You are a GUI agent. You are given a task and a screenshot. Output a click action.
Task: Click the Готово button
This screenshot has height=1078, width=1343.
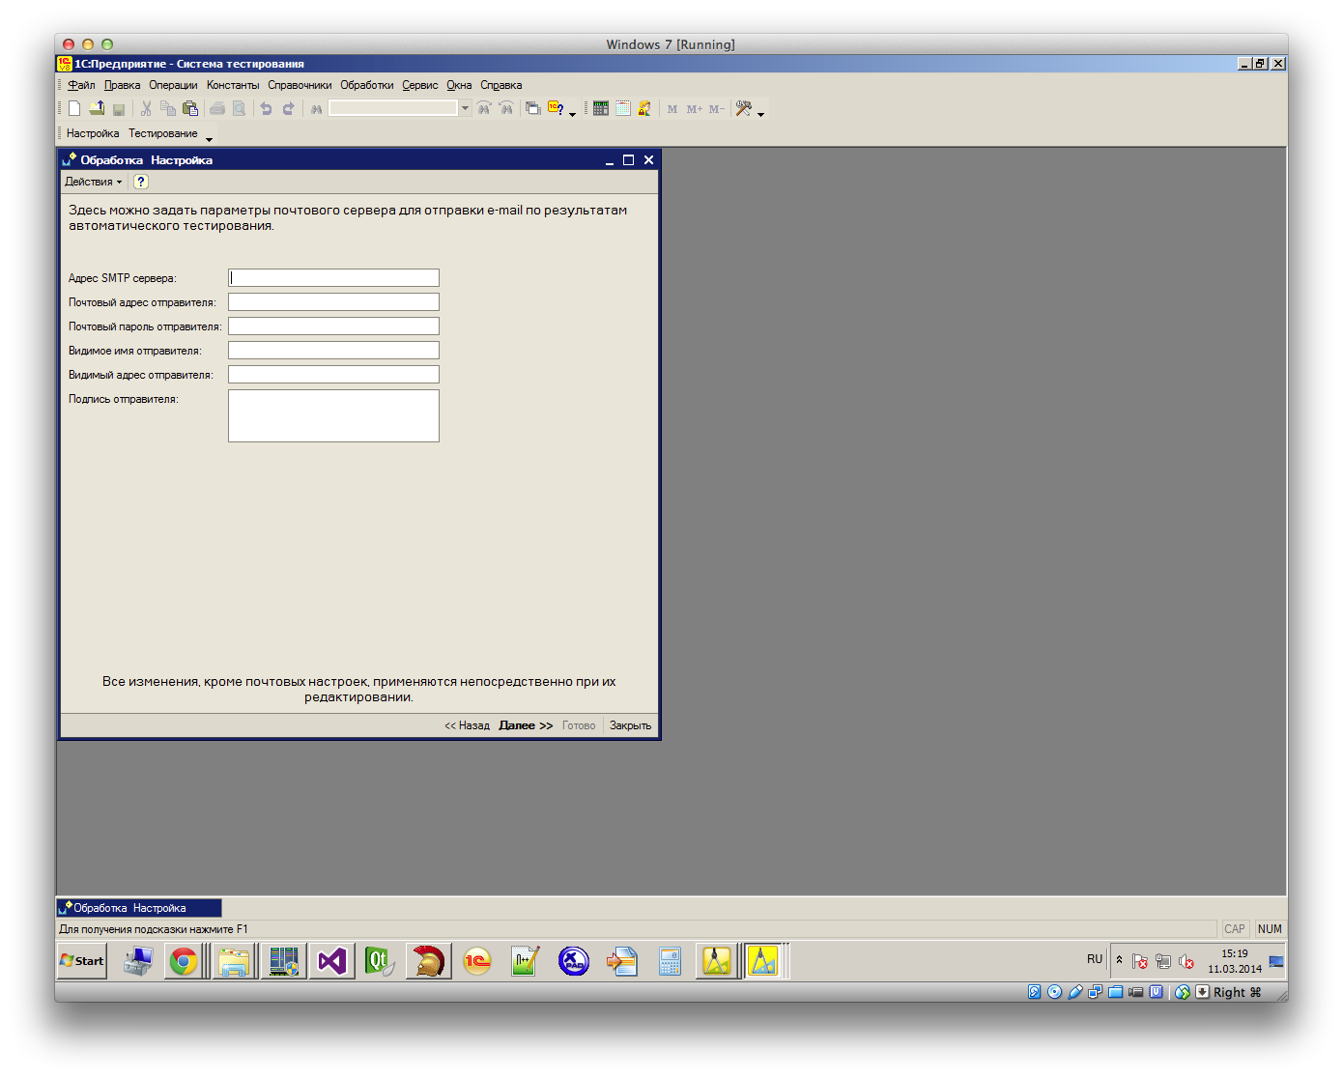(579, 725)
